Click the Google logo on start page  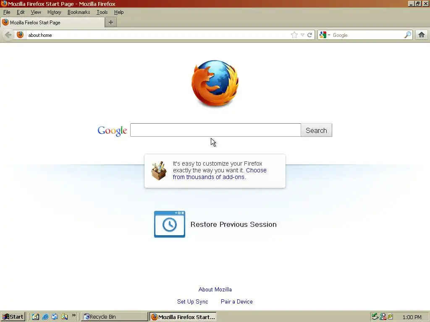click(112, 131)
